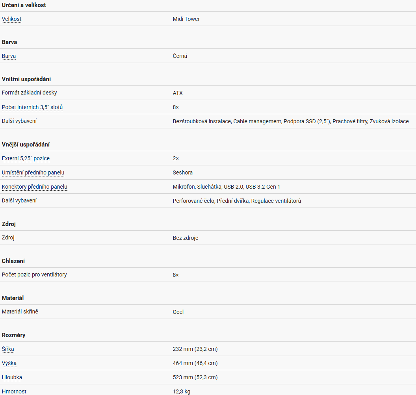
Task: Click the Vnitřní uspořádání section heading
Action: (x=26, y=79)
